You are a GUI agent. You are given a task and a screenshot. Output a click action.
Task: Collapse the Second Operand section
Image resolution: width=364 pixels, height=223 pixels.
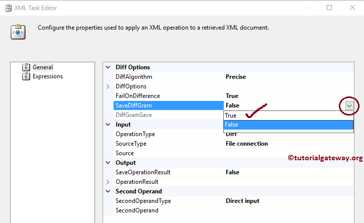coord(108,191)
